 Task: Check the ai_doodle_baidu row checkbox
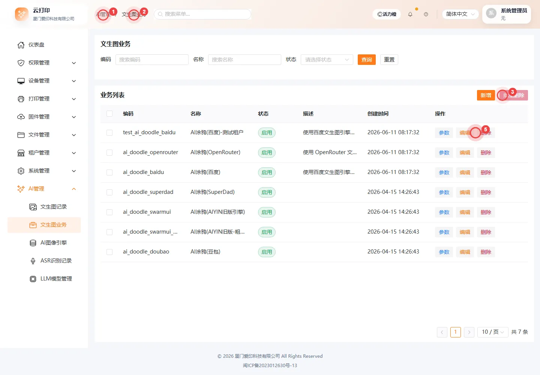click(x=109, y=172)
